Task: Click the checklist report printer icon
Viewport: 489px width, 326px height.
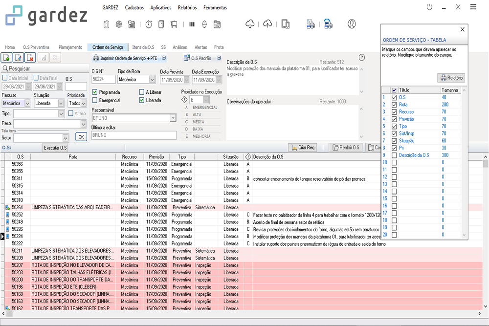Action: tap(311, 24)
